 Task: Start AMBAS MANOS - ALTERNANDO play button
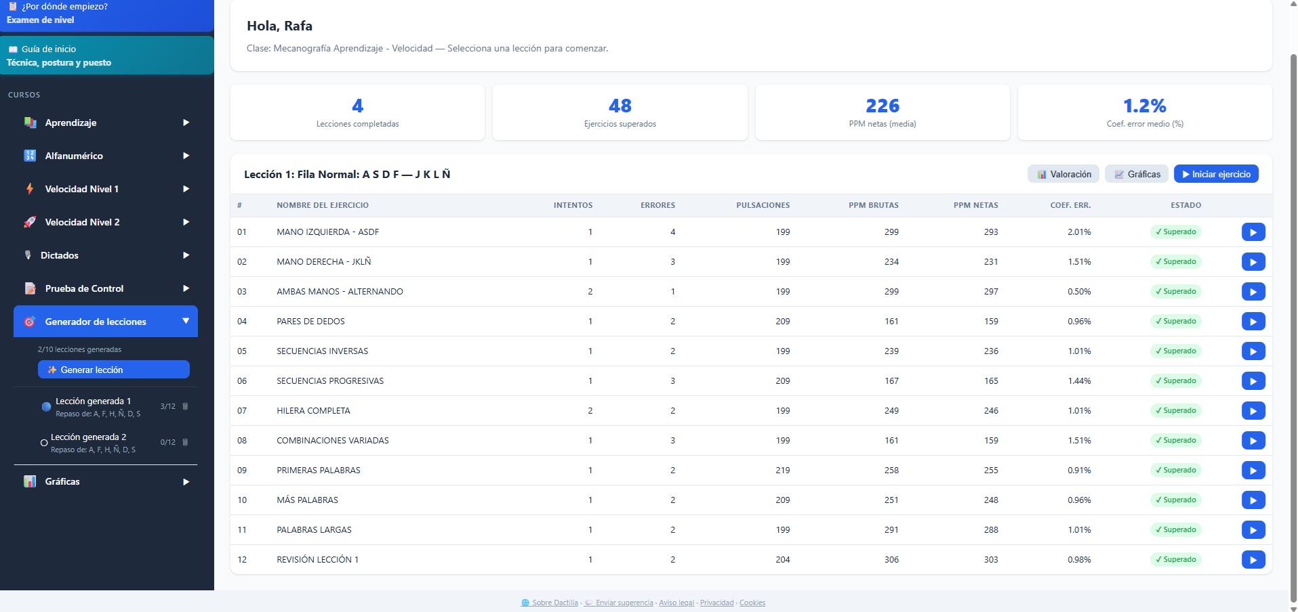tap(1253, 292)
